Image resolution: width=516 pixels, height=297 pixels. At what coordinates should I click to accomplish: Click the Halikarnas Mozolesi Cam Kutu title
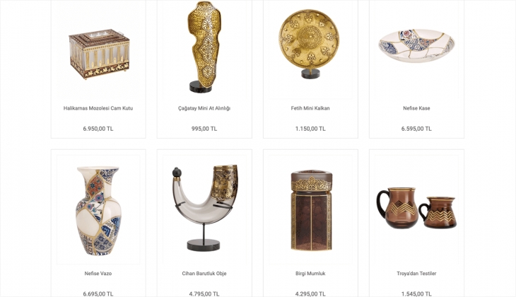(98, 108)
